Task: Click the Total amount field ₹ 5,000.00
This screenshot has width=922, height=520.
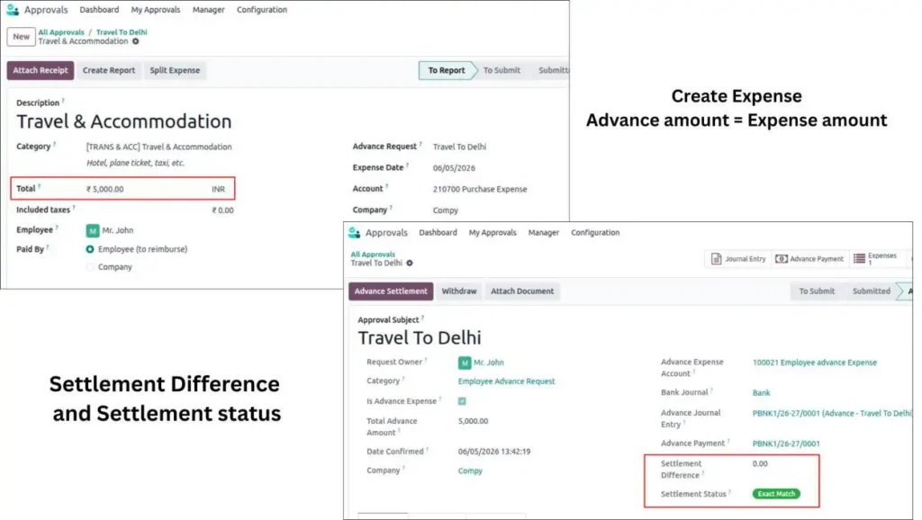Action: (x=104, y=190)
